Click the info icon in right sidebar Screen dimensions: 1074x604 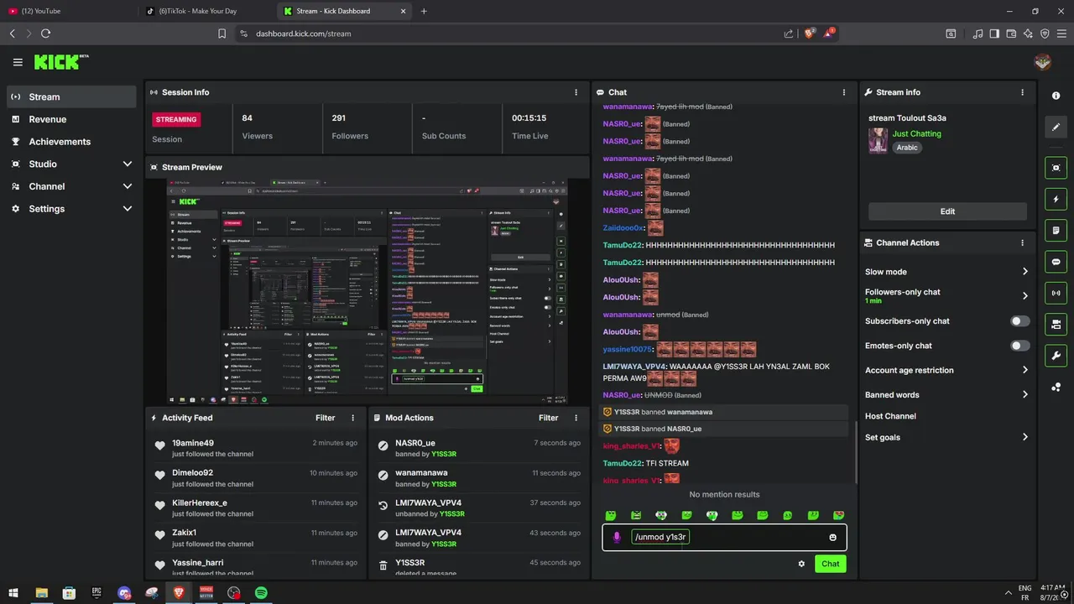[1056, 96]
